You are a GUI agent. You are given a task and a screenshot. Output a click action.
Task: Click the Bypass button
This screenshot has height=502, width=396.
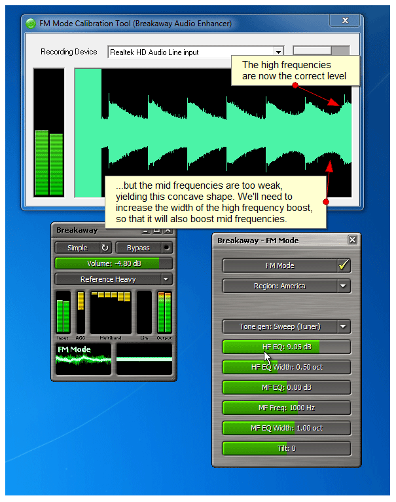[x=144, y=248]
